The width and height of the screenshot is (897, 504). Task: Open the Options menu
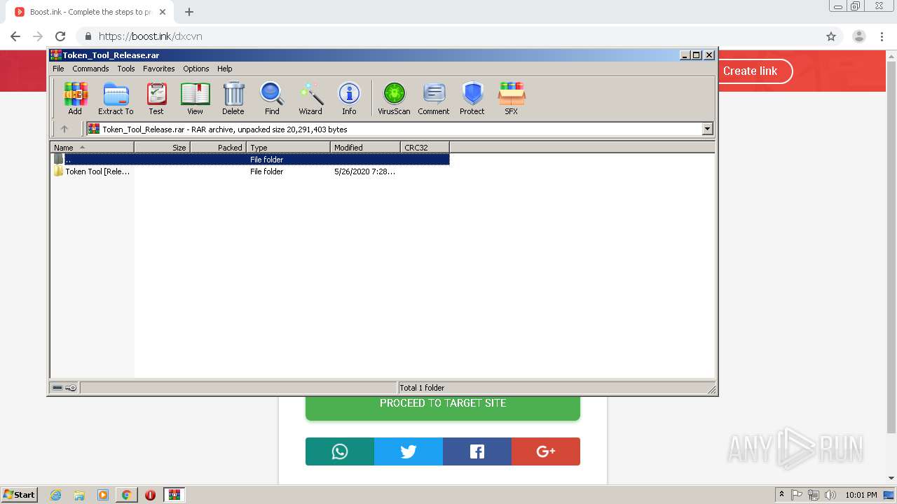tap(196, 69)
